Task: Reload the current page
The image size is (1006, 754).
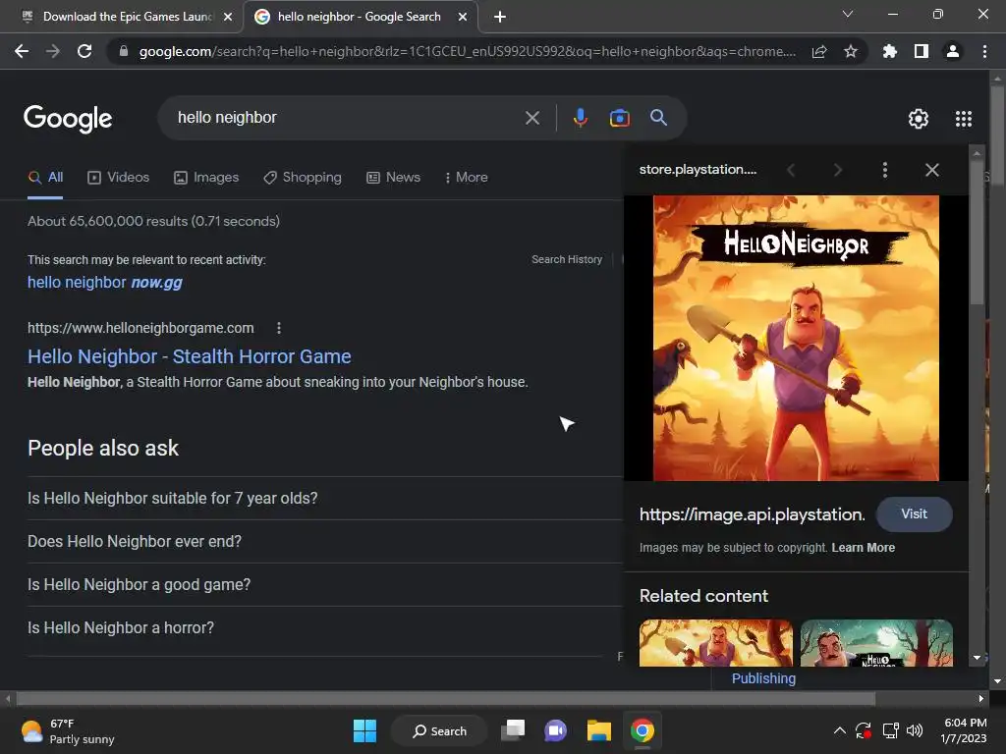Action: [84, 51]
